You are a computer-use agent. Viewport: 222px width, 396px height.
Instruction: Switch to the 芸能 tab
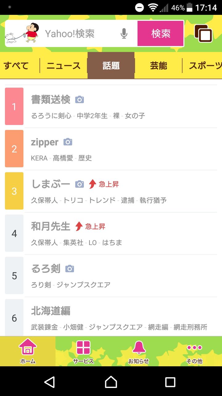pyautogui.click(x=158, y=66)
